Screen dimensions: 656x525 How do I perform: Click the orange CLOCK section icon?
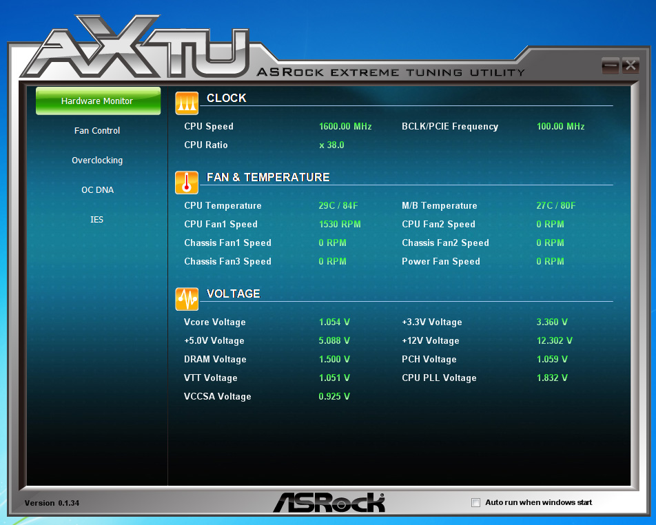point(187,103)
